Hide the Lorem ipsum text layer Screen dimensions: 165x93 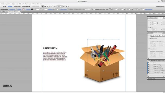(148, 71)
